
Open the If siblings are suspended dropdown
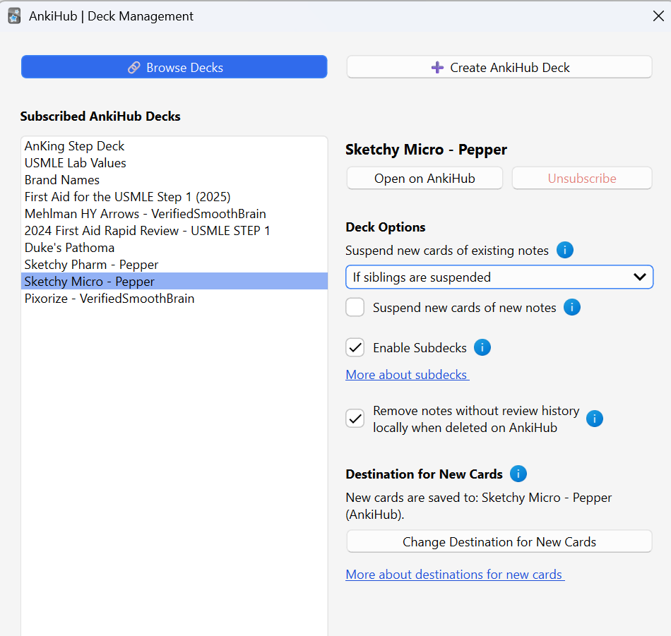tap(499, 277)
